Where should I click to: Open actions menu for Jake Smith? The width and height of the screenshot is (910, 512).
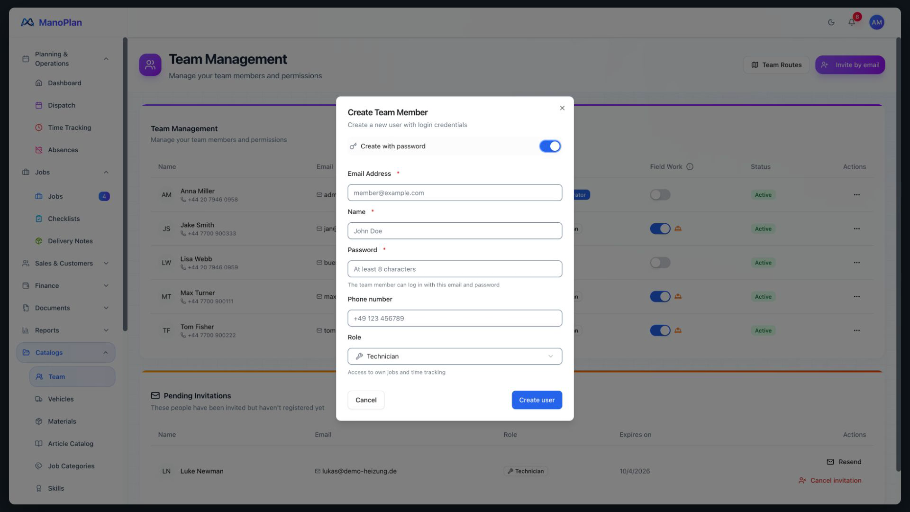point(856,229)
